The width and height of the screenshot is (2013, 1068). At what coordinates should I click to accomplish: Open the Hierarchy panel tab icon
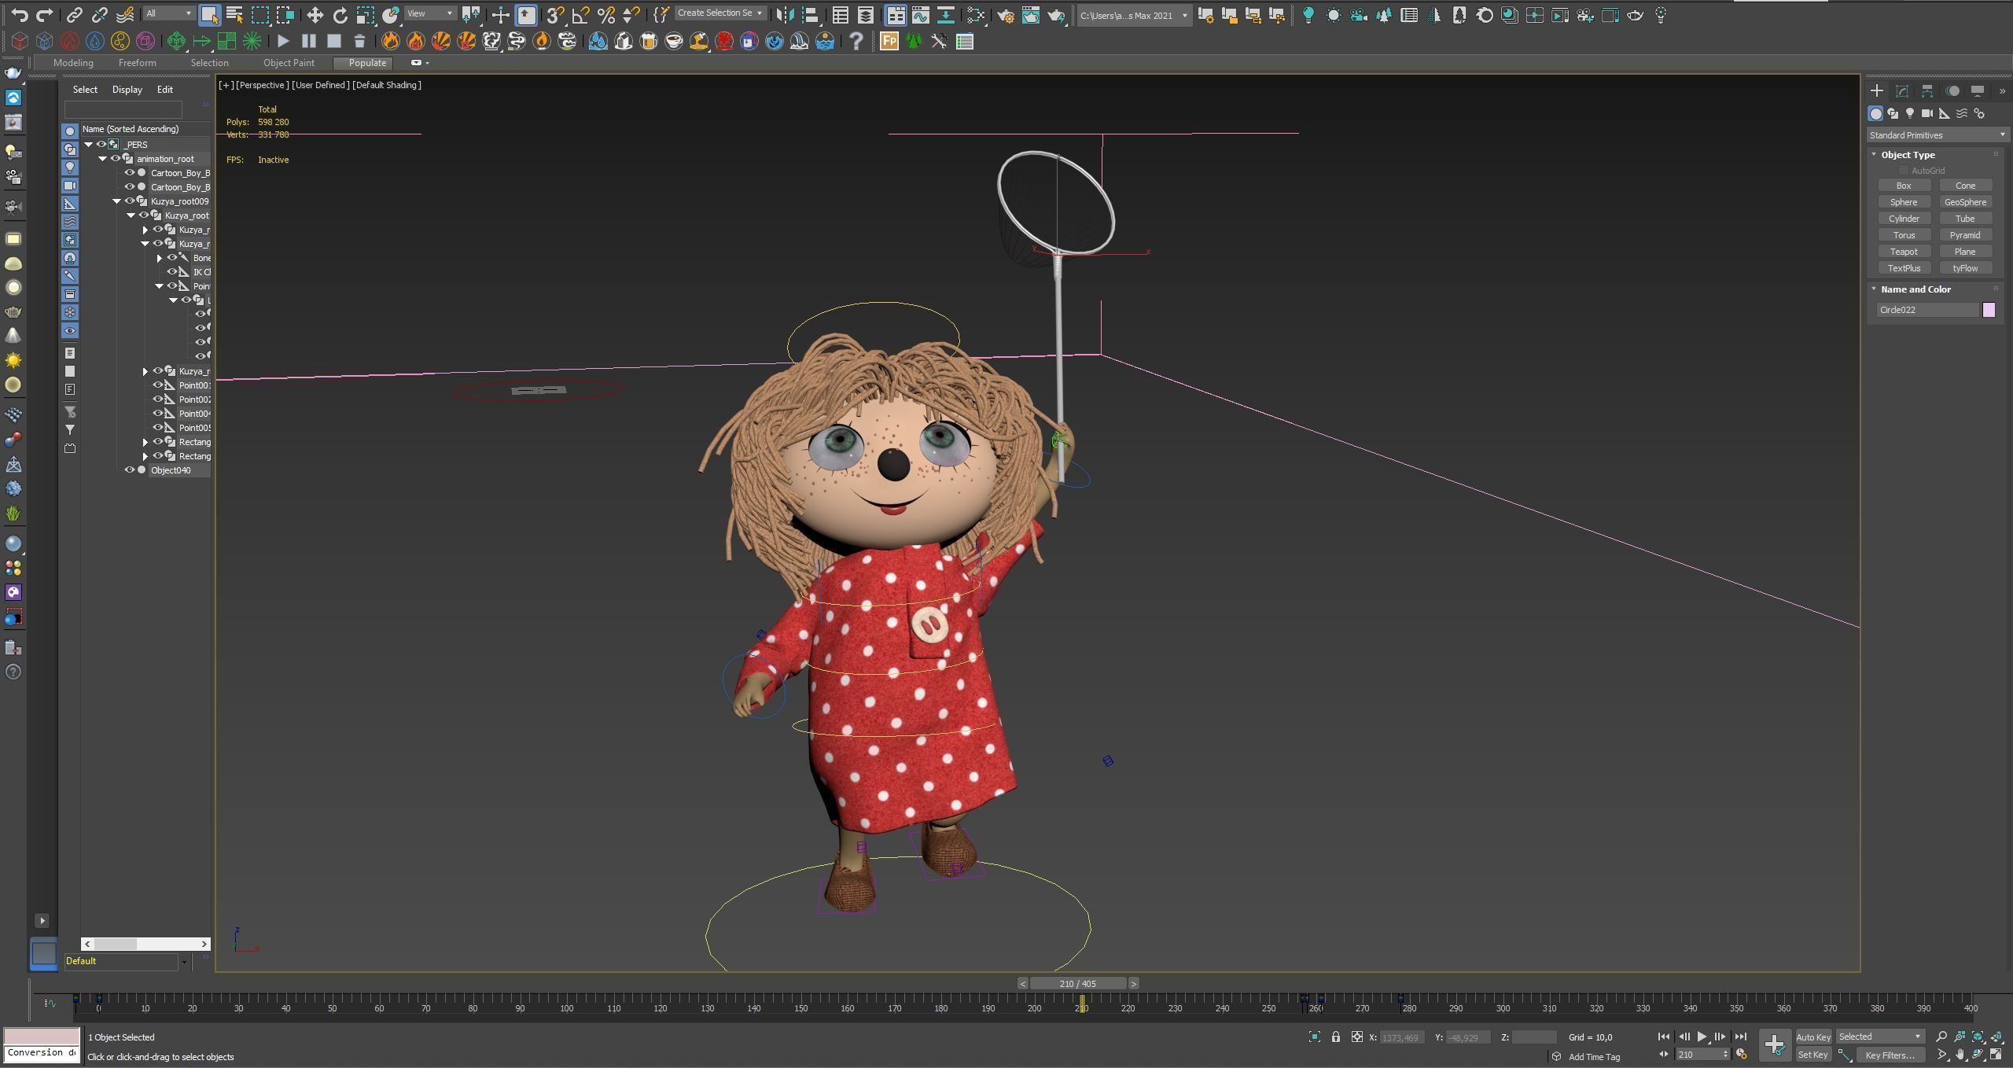(1927, 91)
